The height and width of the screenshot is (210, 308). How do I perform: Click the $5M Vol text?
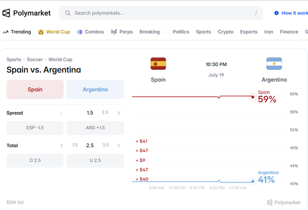pos(15,202)
